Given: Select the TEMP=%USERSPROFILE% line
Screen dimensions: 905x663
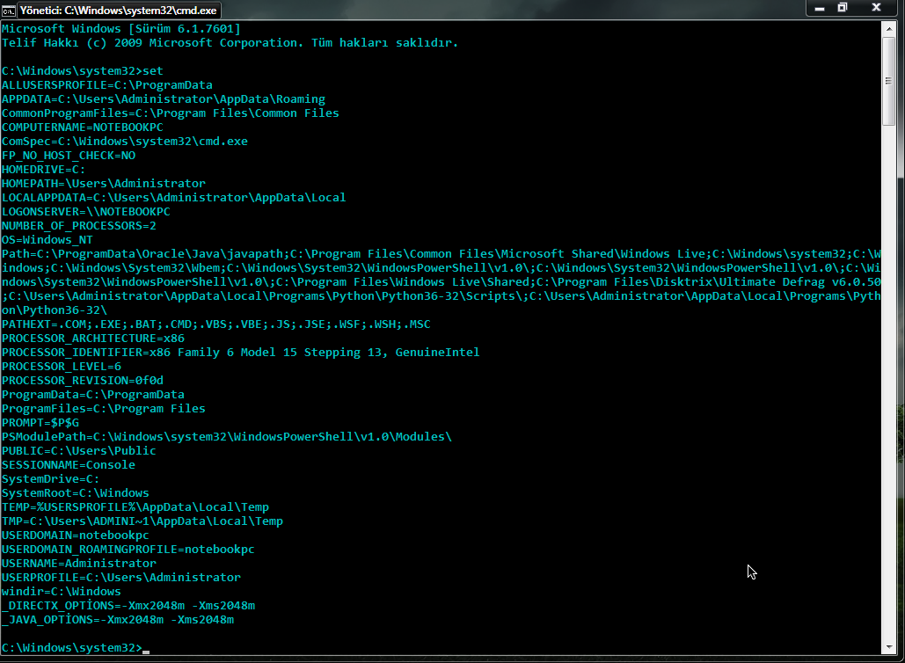Looking at the screenshot, I should [135, 507].
